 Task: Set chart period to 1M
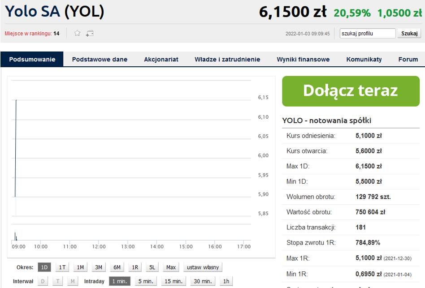pos(80,267)
